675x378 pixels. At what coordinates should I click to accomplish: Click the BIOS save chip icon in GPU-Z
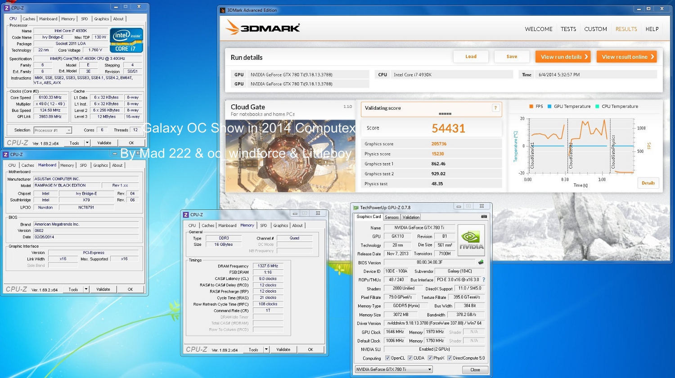481,262
